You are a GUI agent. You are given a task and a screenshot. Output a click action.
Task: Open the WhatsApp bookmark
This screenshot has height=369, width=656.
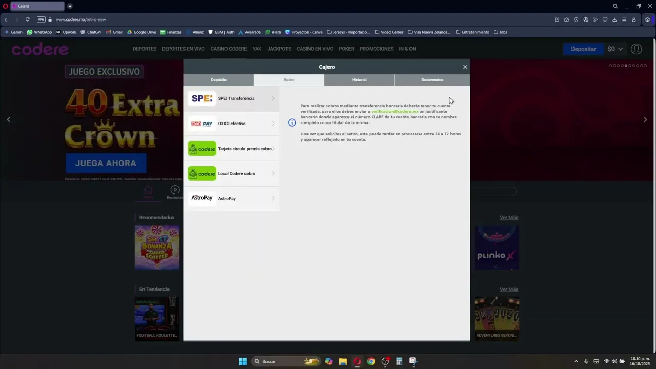pos(39,32)
